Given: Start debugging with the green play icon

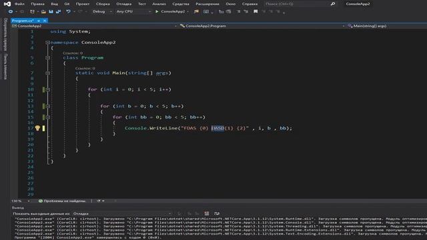Looking at the screenshot, I should (157, 11).
